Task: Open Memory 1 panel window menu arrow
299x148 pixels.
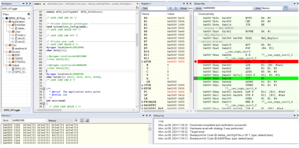Action: pos(143,116)
